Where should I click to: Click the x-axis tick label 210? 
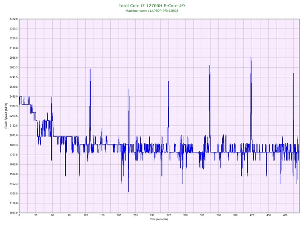(x=136, y=215)
